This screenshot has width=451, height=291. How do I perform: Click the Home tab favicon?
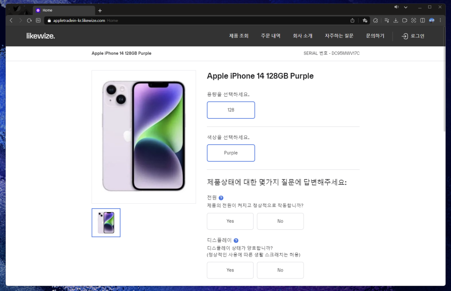(x=38, y=10)
